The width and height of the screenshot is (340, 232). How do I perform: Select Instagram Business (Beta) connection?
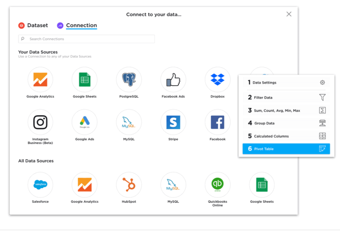click(40, 122)
